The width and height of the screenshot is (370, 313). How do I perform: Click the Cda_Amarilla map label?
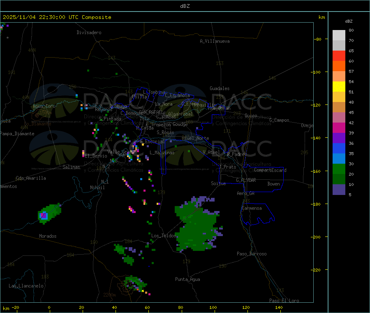(31, 178)
